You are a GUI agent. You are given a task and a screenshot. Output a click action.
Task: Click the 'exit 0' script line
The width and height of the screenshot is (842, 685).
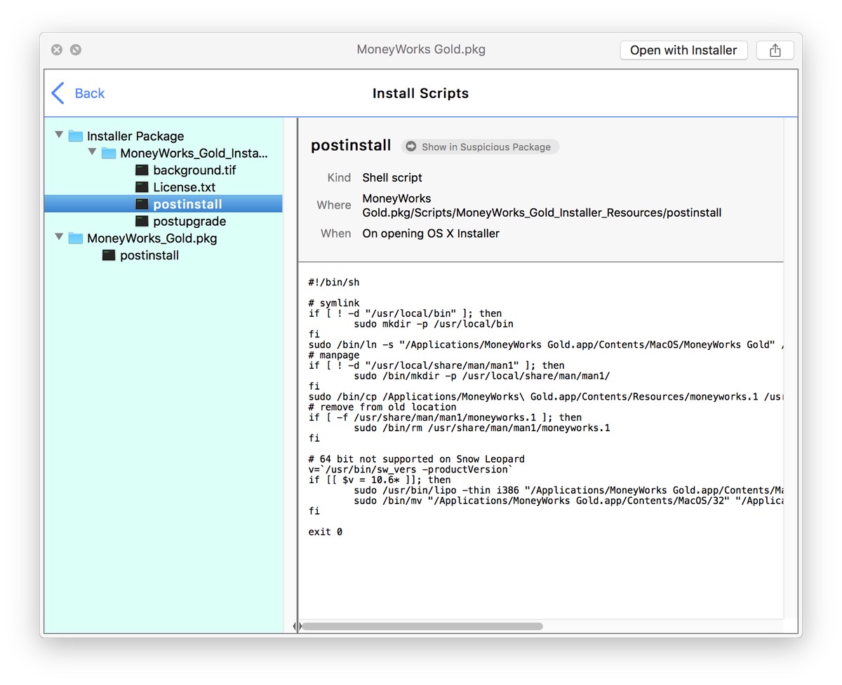point(326,532)
